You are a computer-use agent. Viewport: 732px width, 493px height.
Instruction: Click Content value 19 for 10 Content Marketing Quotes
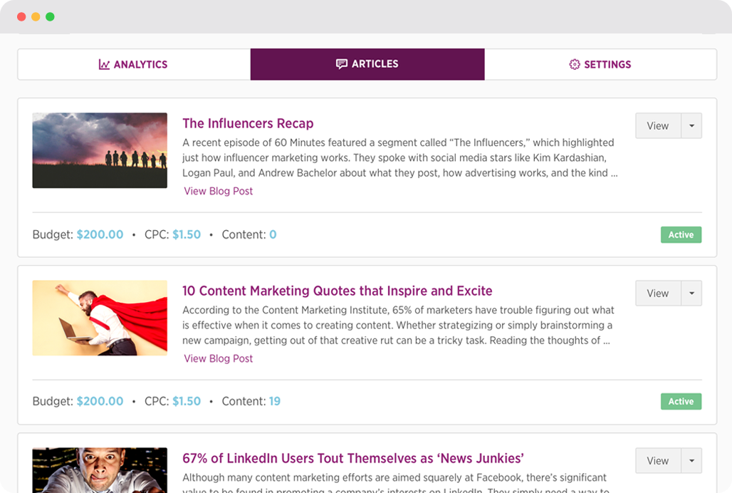(x=275, y=401)
